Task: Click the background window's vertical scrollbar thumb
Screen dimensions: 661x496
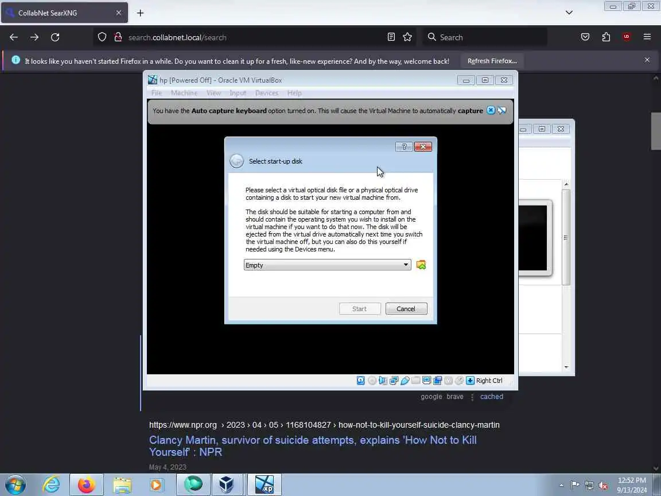Action: tap(566, 238)
